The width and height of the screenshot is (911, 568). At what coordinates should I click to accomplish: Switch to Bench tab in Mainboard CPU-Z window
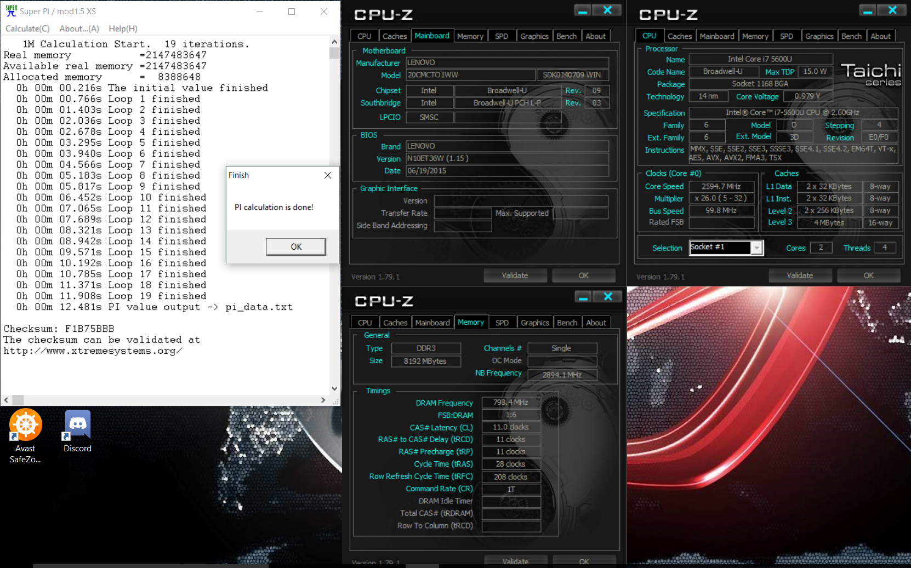point(567,36)
